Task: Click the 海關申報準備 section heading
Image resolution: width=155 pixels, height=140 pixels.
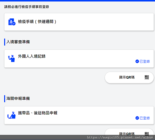Action: coord(18,99)
